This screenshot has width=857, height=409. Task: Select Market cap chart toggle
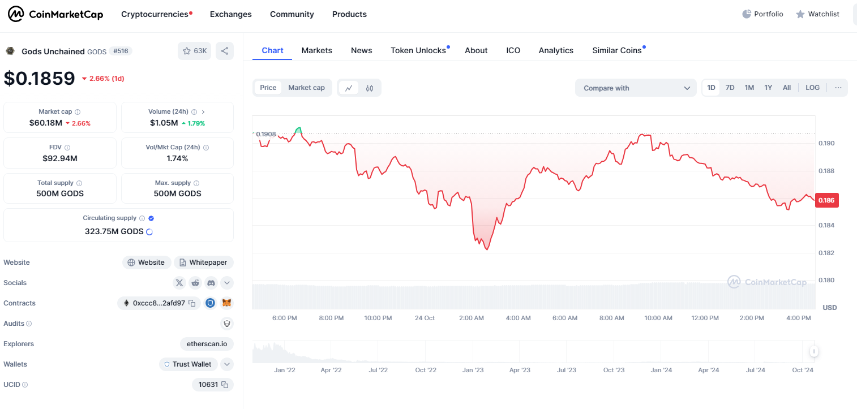(x=306, y=88)
